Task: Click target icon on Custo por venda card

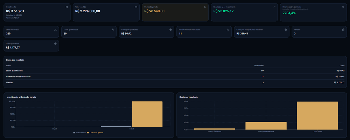Action: pos(55,43)
